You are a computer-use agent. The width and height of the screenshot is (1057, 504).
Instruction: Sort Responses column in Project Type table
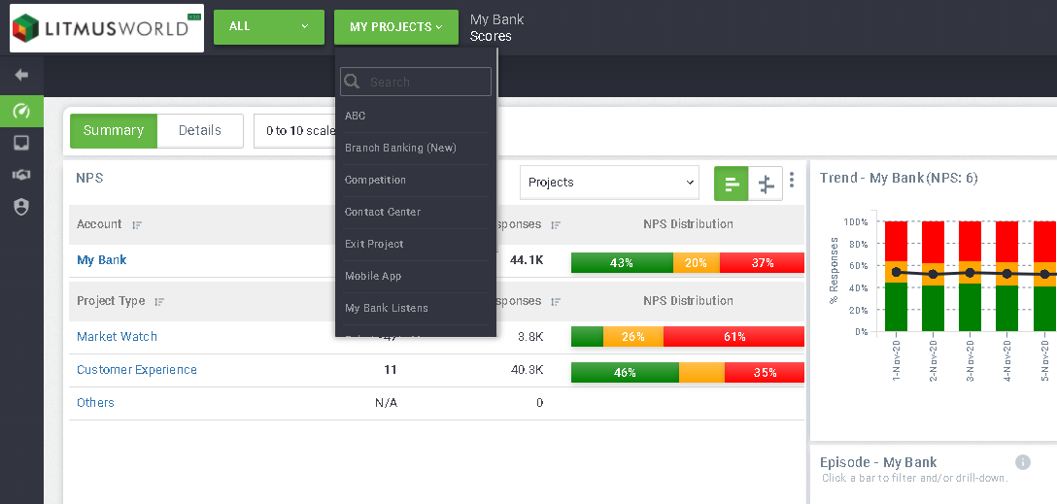tap(556, 302)
